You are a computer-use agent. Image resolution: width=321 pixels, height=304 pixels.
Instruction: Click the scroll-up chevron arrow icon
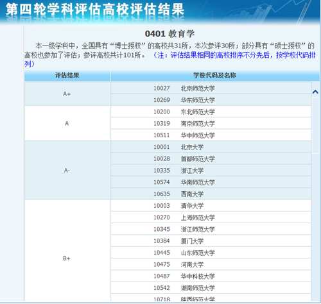point(315,92)
